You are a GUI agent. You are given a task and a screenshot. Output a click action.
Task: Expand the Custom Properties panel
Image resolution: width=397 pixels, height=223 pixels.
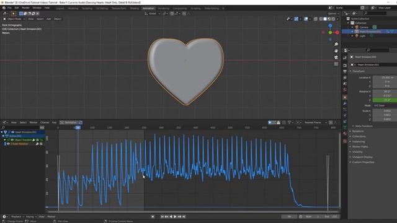tap(363, 162)
